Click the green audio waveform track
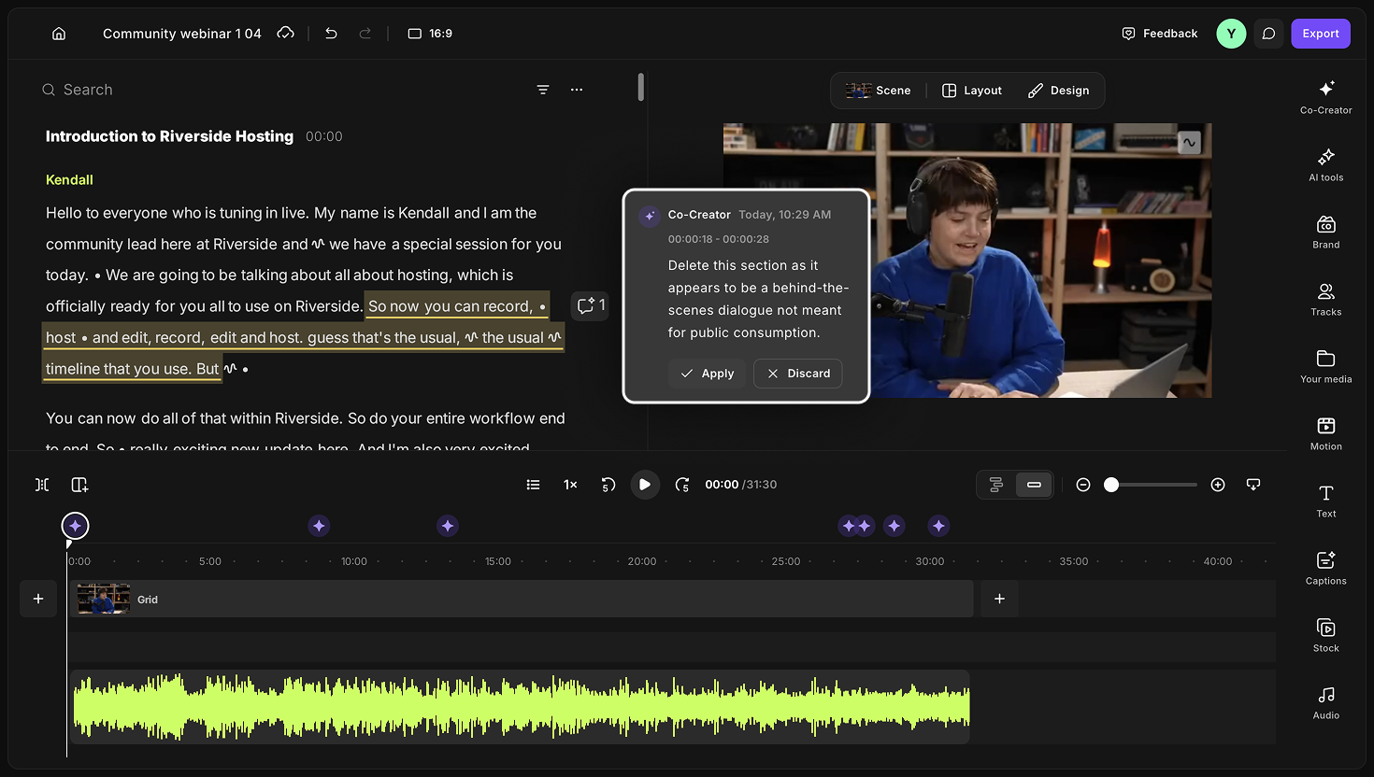Viewport: 1374px width, 777px height. coord(521,706)
